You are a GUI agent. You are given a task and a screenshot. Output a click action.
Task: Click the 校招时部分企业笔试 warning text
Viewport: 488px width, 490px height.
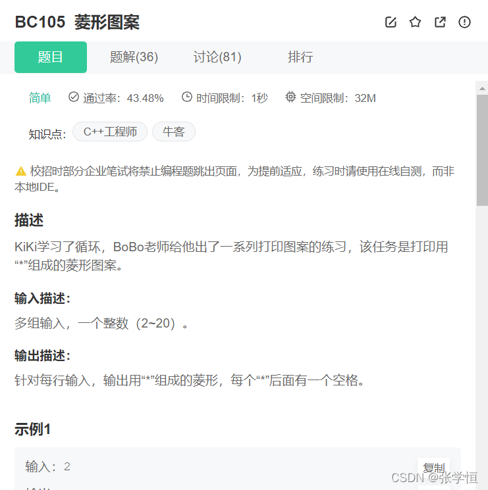tap(234, 179)
